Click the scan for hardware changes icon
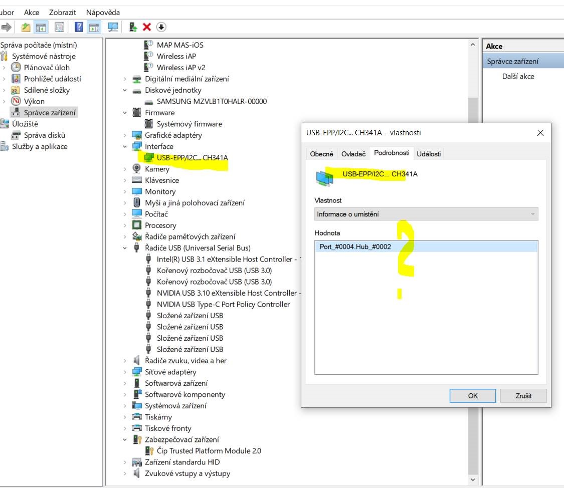The width and height of the screenshot is (564, 488). [113, 27]
